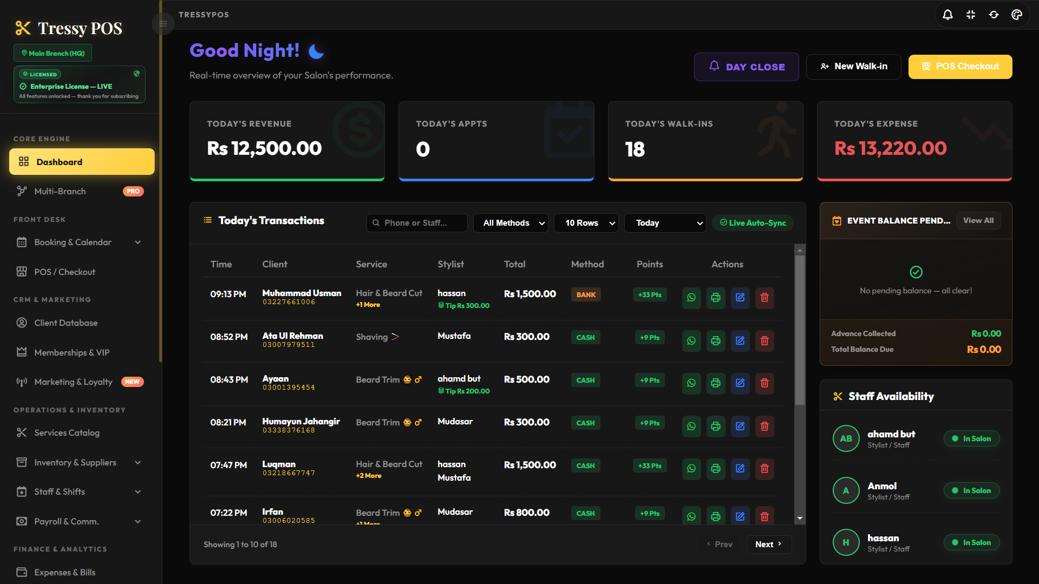The height and width of the screenshot is (584, 1039).
Task: Open the All Methods dropdown
Action: point(511,223)
